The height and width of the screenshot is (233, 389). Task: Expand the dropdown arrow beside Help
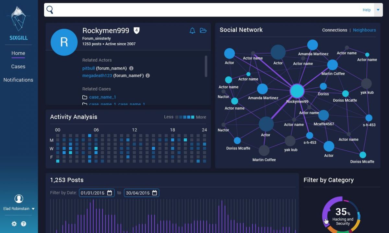pyautogui.click(x=378, y=10)
